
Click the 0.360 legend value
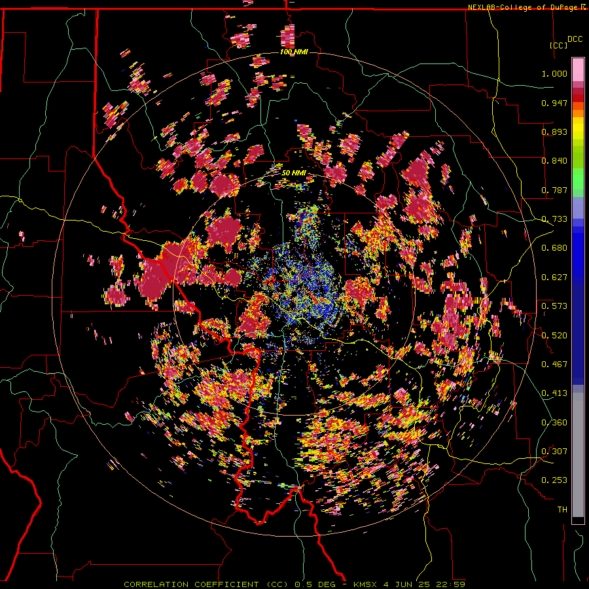(x=554, y=422)
